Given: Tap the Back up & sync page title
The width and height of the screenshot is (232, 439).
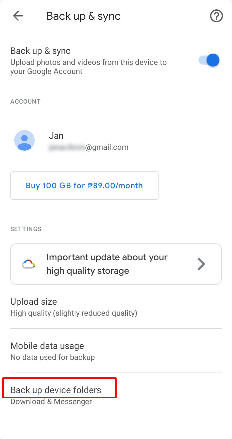Looking at the screenshot, I should [83, 16].
